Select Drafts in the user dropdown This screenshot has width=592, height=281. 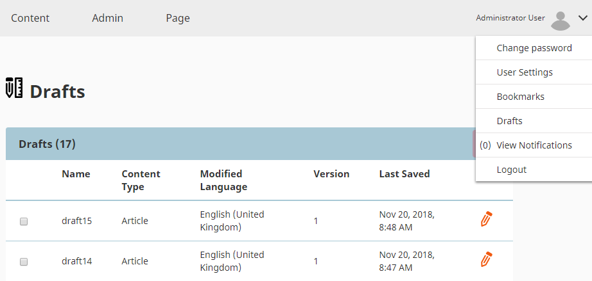[x=510, y=121]
